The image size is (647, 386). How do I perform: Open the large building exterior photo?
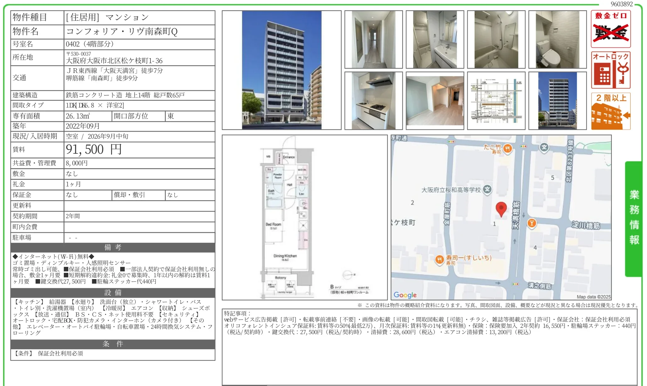[x=282, y=70]
